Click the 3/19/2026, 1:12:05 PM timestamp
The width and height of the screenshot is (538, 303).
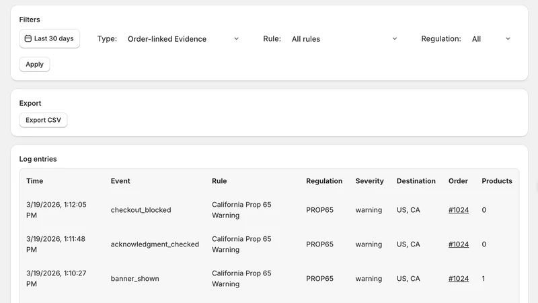(x=56, y=210)
